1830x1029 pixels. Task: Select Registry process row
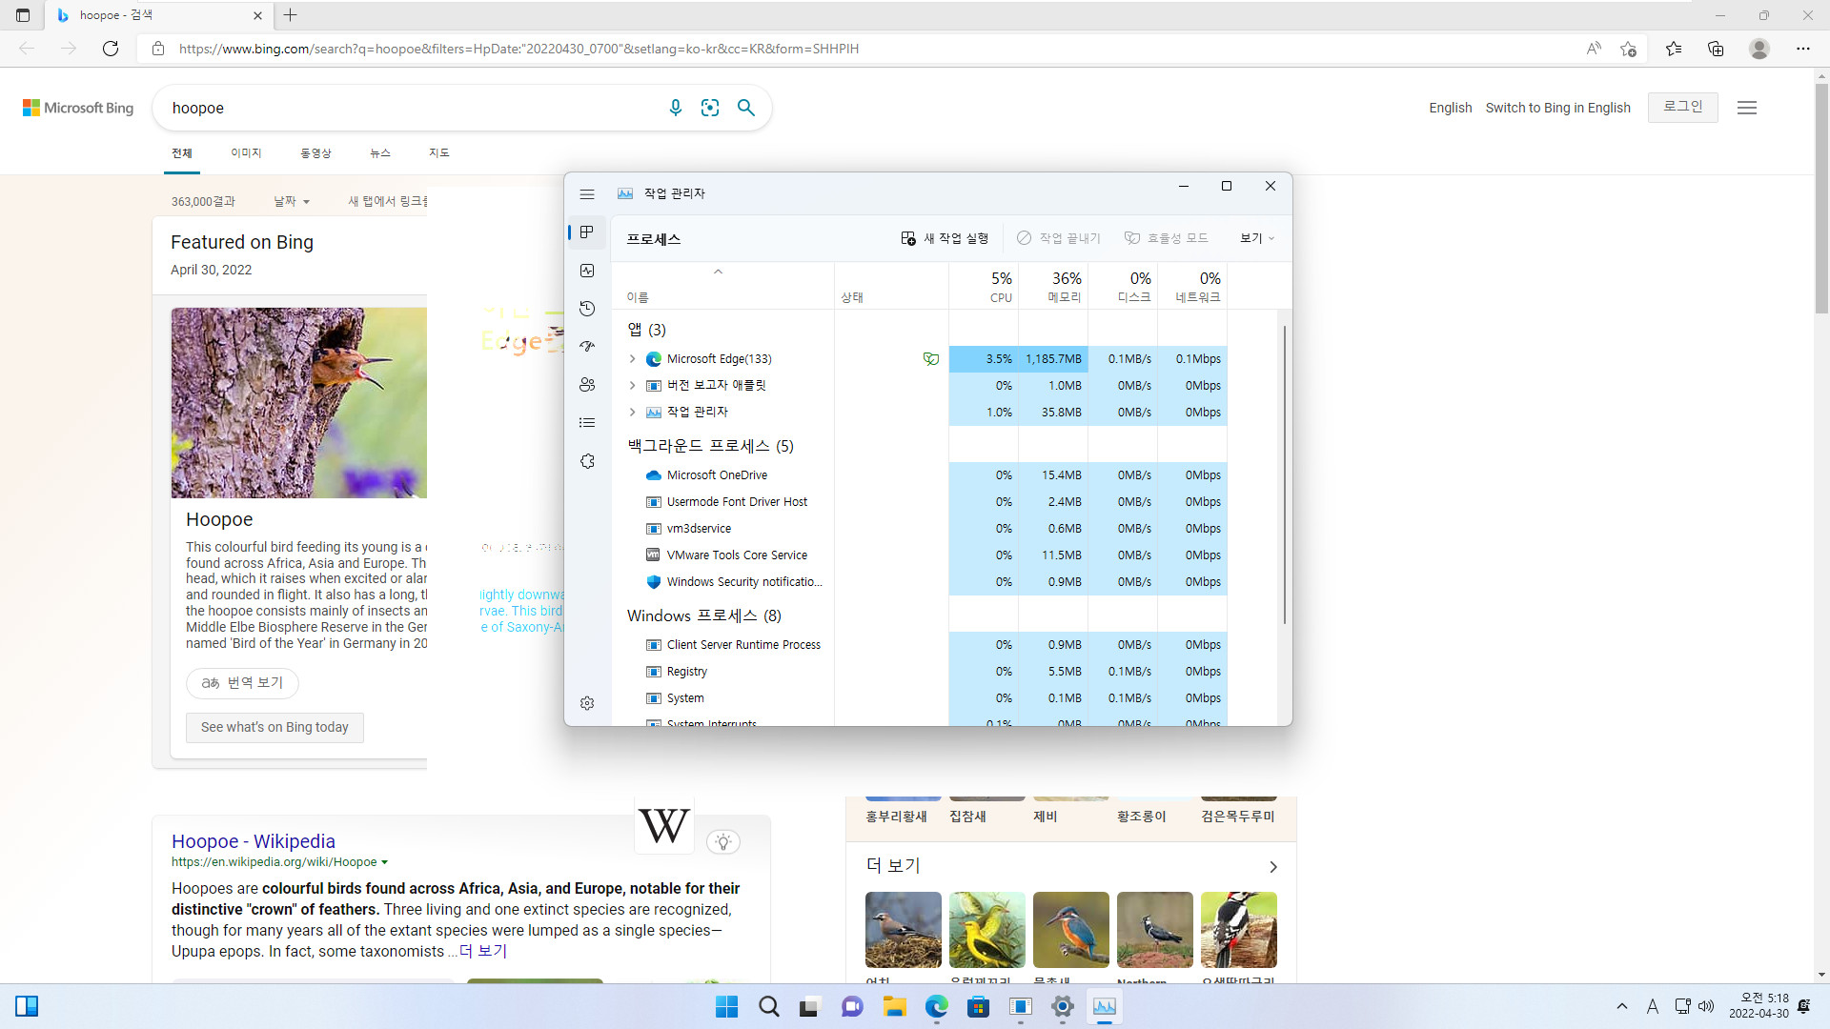[920, 672]
